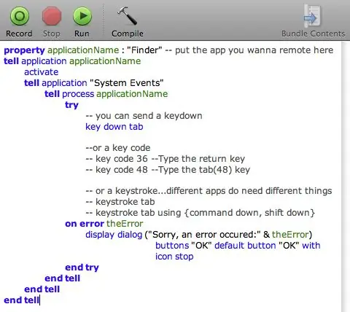Click the vertical scrollbar on right edge

coord(346,176)
